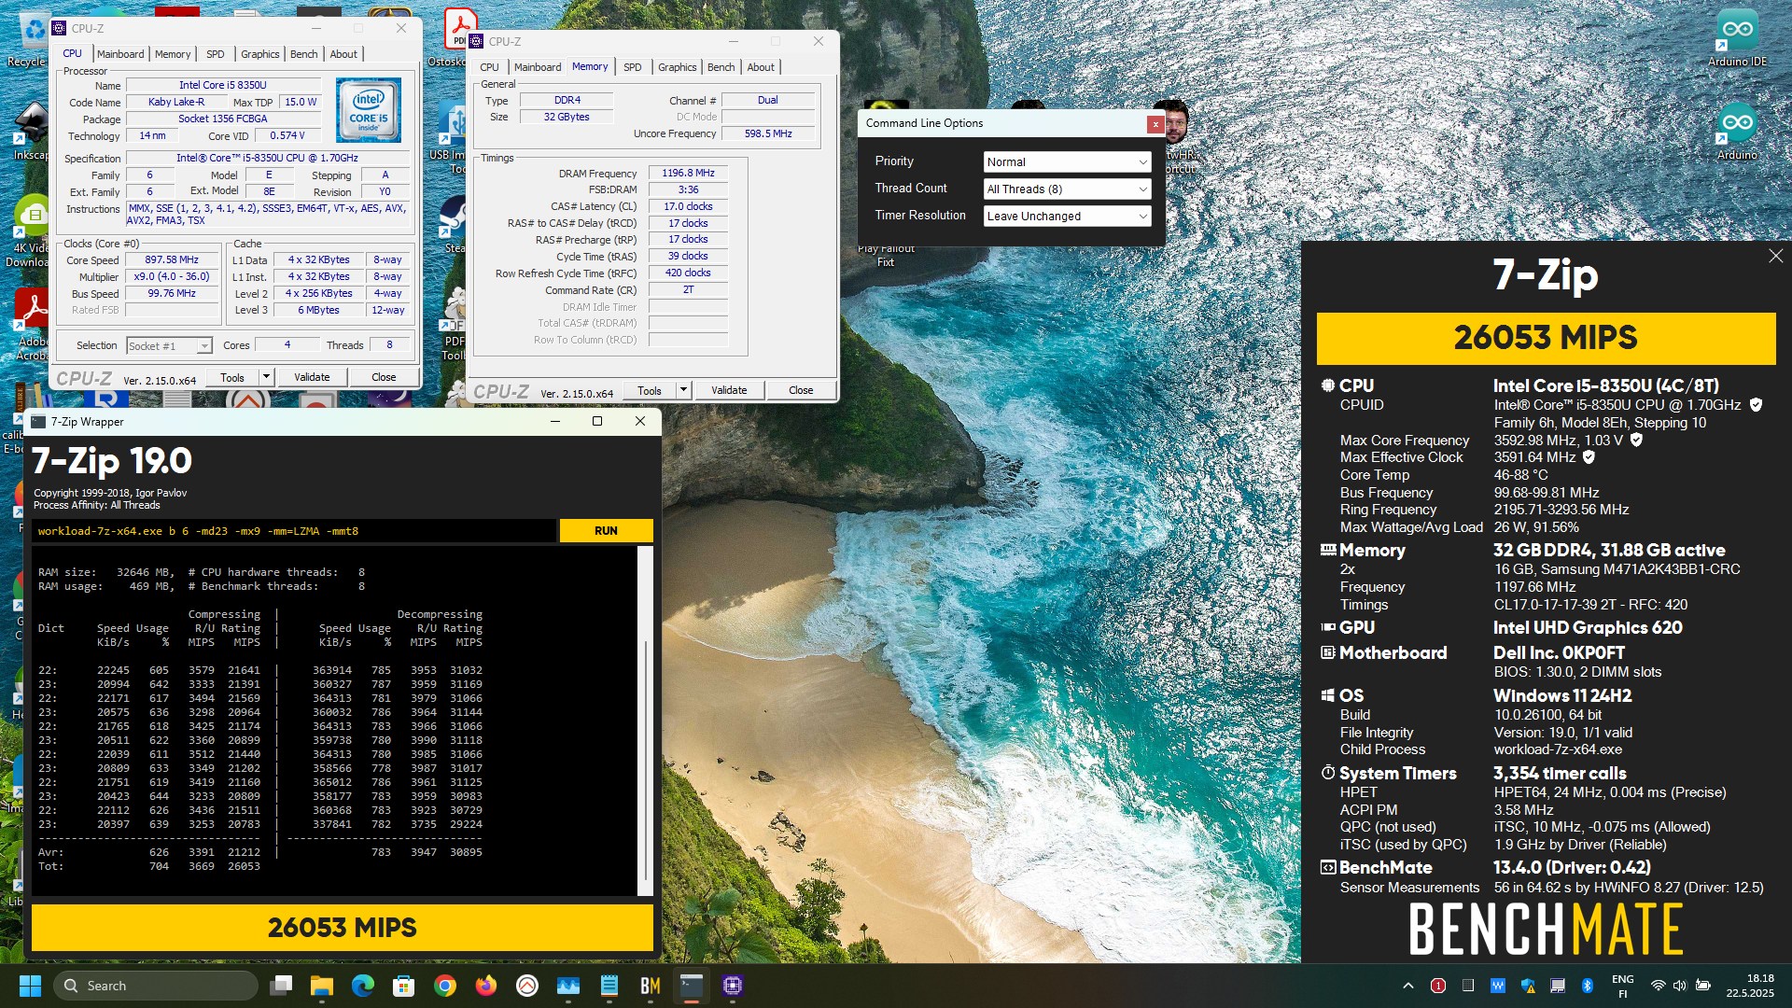Open Microsoft Store taskbar icon
This screenshot has width=1792, height=1008.
tap(404, 986)
